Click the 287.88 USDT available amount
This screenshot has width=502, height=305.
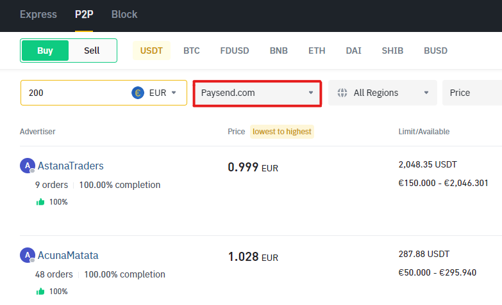pyautogui.click(x=424, y=254)
